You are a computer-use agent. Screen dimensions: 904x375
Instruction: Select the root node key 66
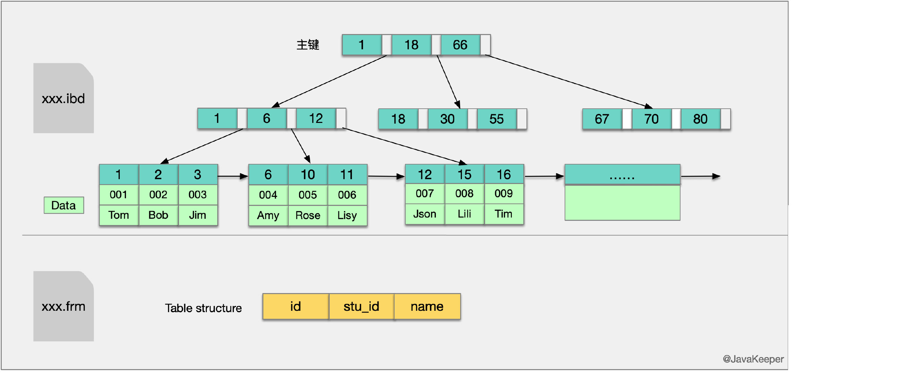460,45
